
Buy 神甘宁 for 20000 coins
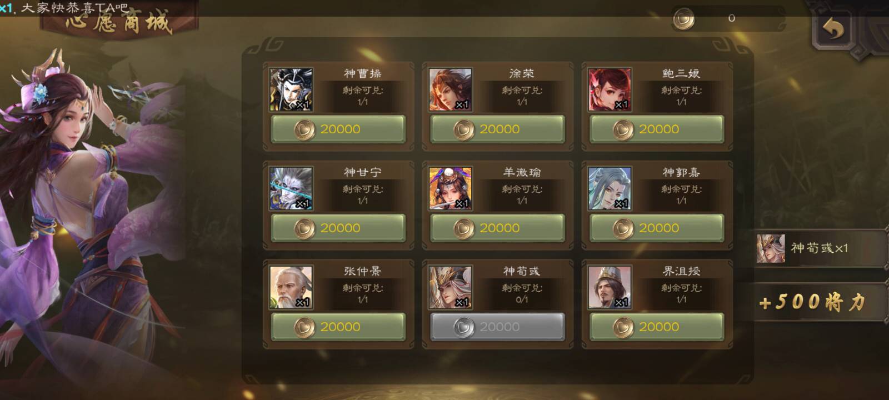point(338,228)
